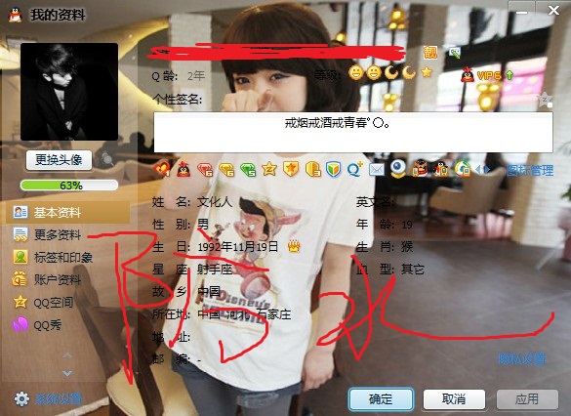Viewport: 571px width, 416px height.
Task: Click the 应用 apply button
Action: (x=527, y=399)
